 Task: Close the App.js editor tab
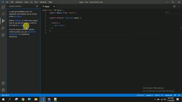point(54,7)
